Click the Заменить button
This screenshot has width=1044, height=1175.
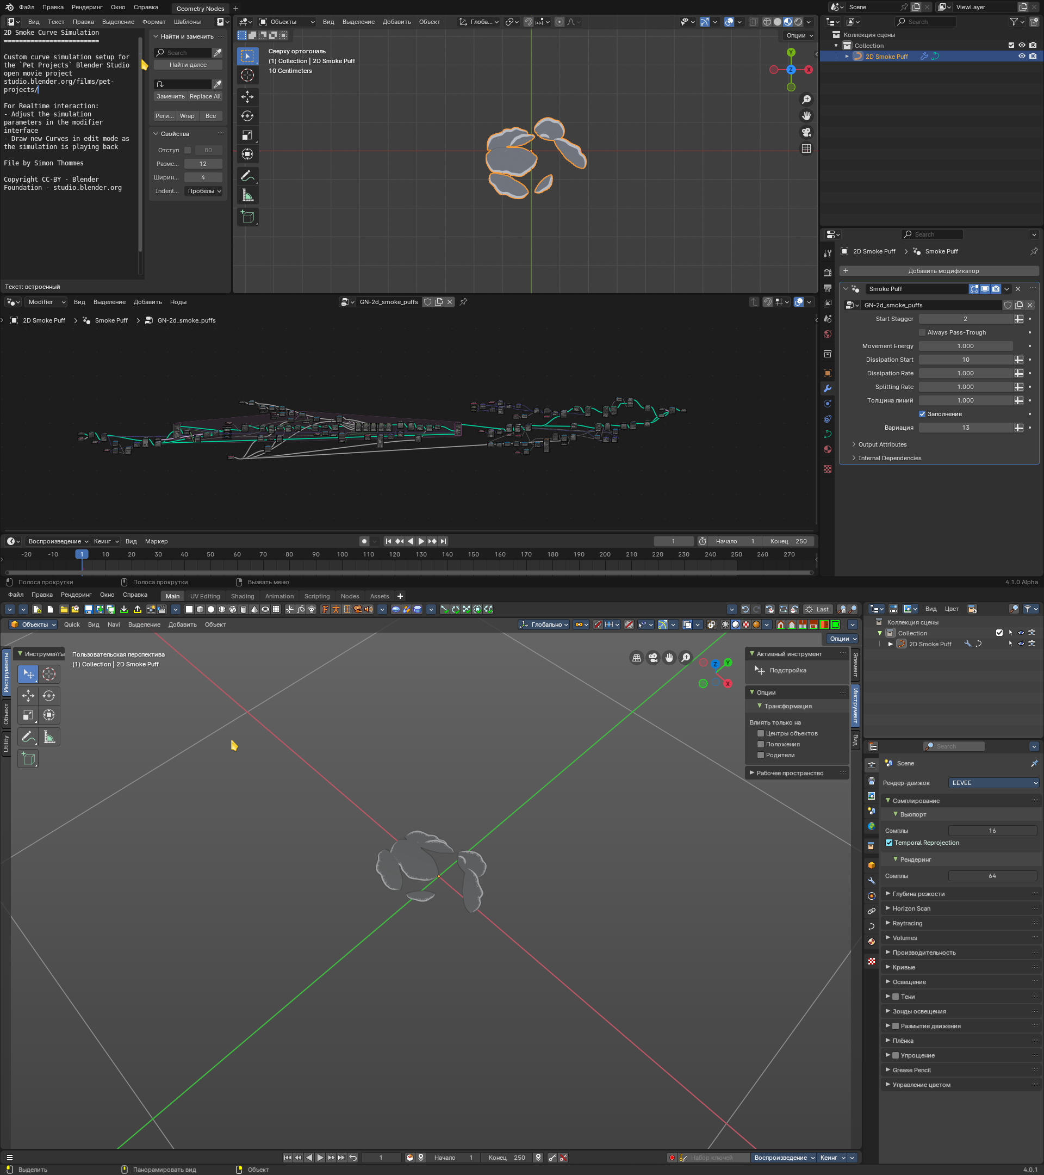point(171,97)
